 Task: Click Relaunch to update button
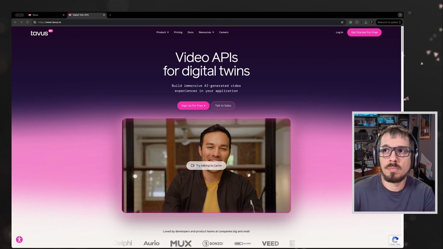click(387, 22)
